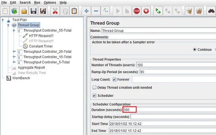This screenshot has width=216, height=135.
Task: Click the Paste clipboard icon
Action: pyautogui.click(x=74, y=11)
